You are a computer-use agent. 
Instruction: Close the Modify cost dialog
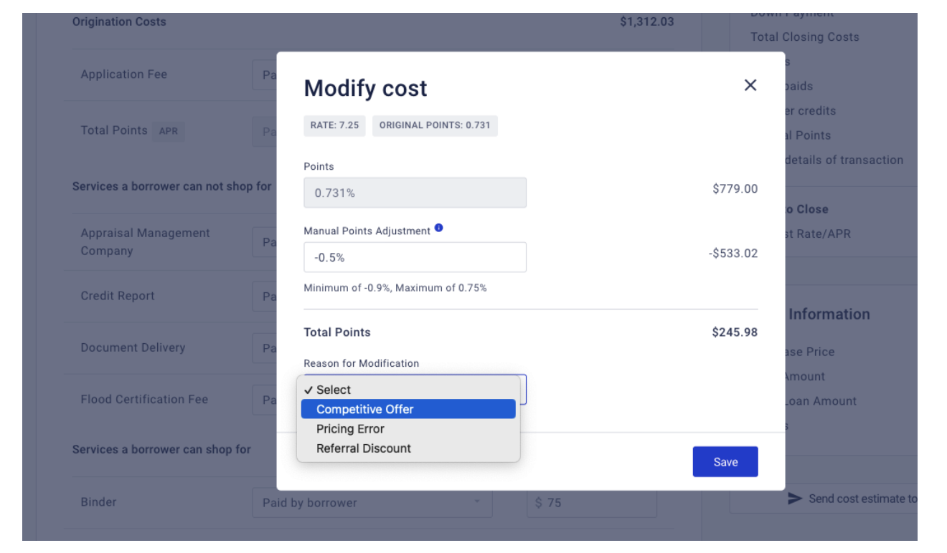click(750, 85)
